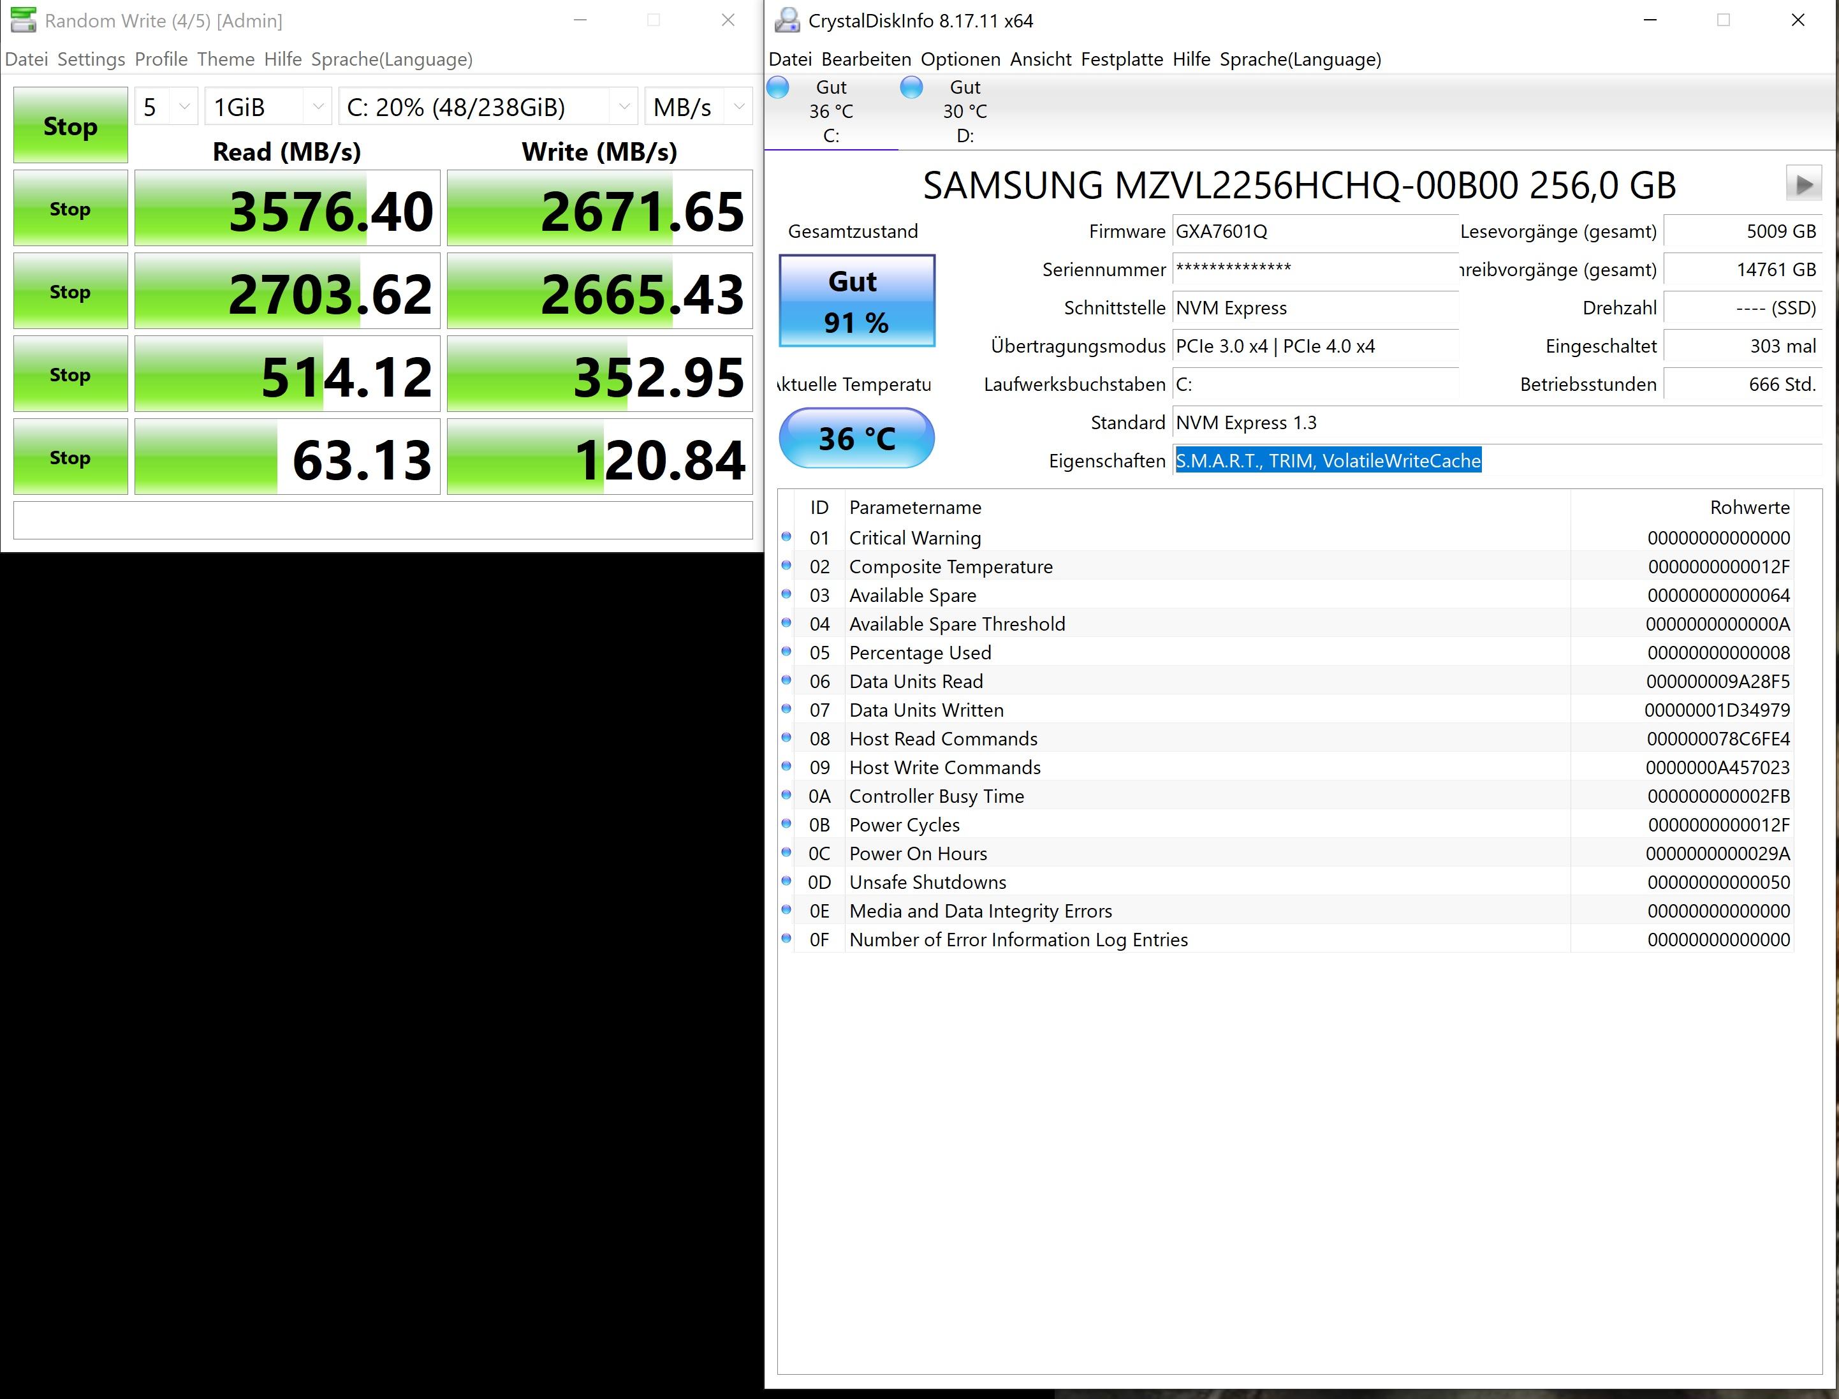Click the 120.84 write result bar
The image size is (1839, 1399).
coord(599,457)
